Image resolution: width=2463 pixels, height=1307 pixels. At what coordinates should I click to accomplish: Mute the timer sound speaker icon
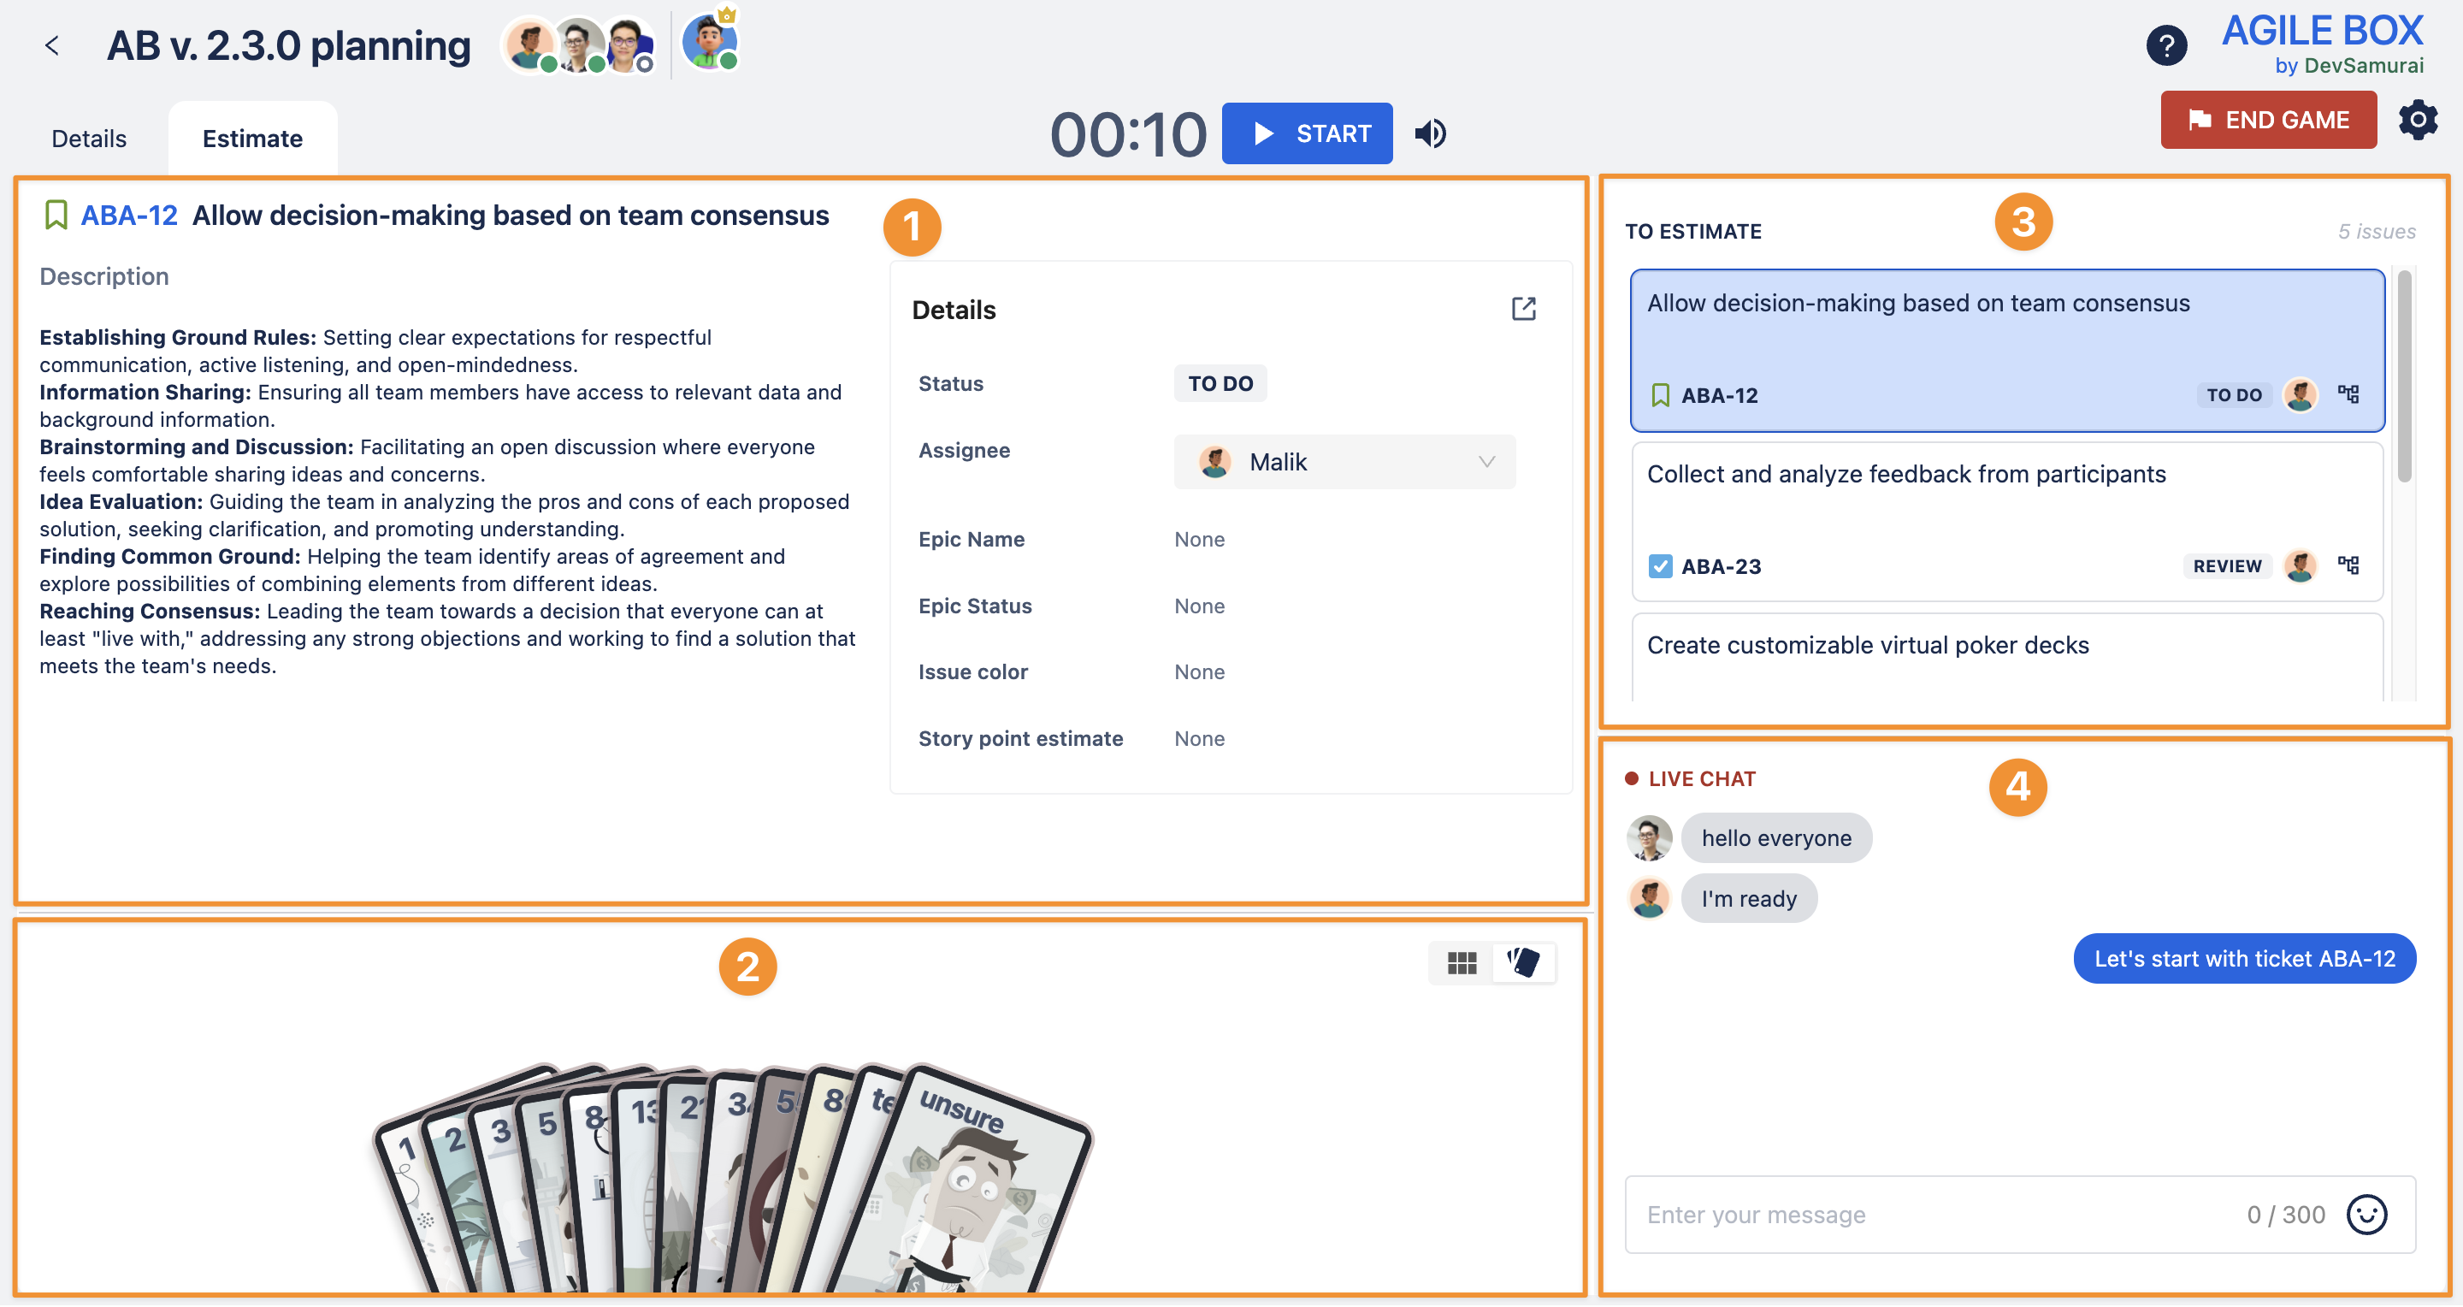(1431, 133)
